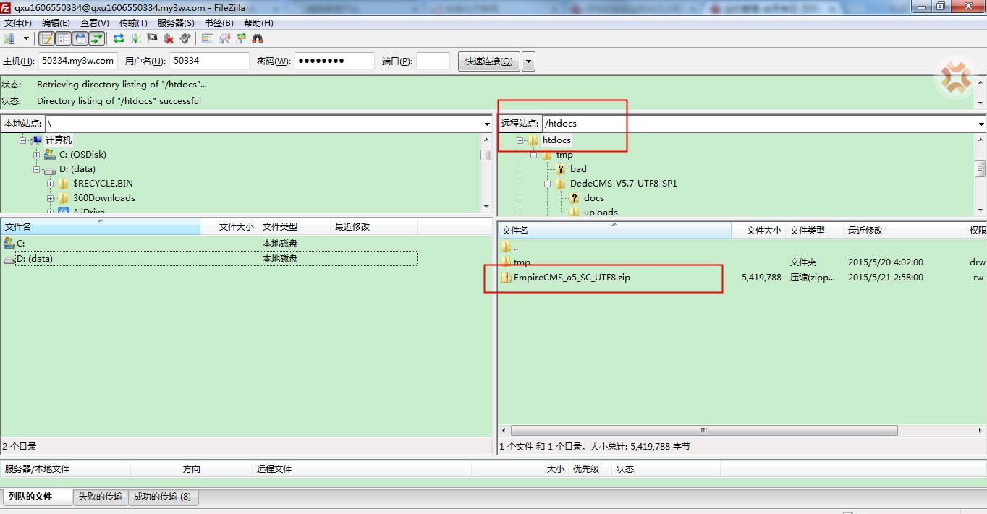Click the refresh file lists icon
This screenshot has height=514, width=987.
click(x=119, y=38)
